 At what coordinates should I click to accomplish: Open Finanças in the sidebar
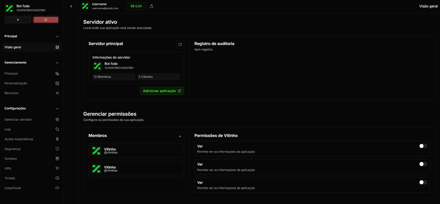[x=32, y=73]
